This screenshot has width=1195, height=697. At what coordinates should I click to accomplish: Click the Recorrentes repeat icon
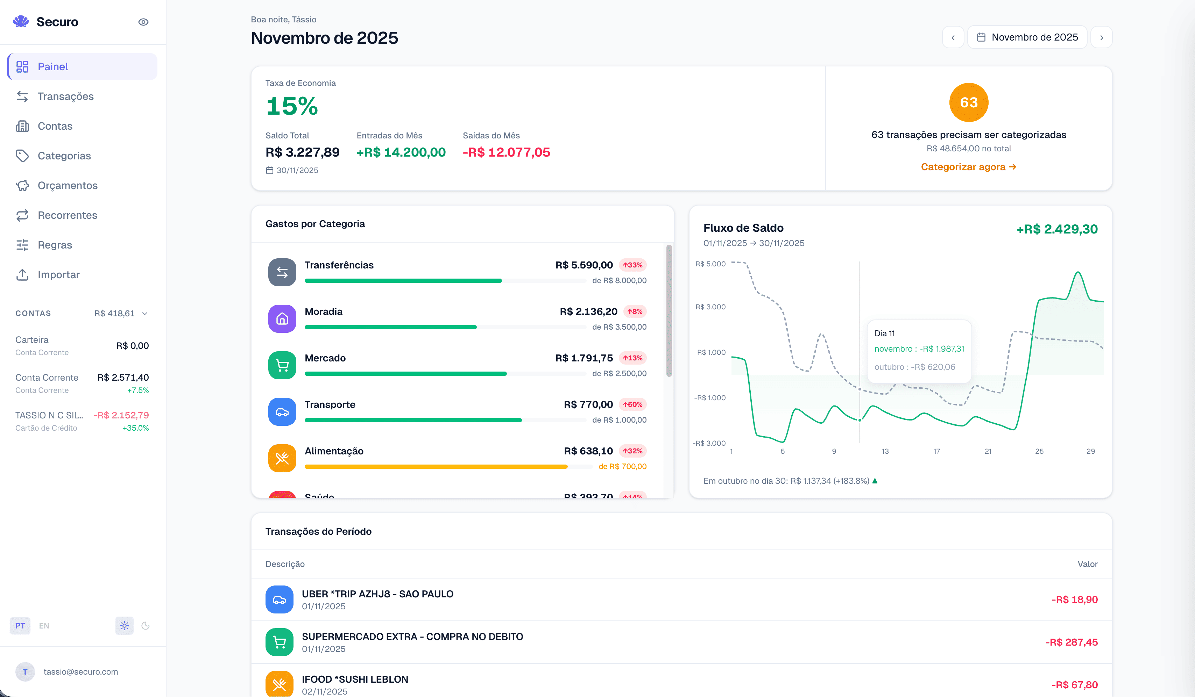(22, 215)
